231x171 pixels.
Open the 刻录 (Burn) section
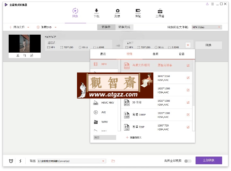(117, 13)
